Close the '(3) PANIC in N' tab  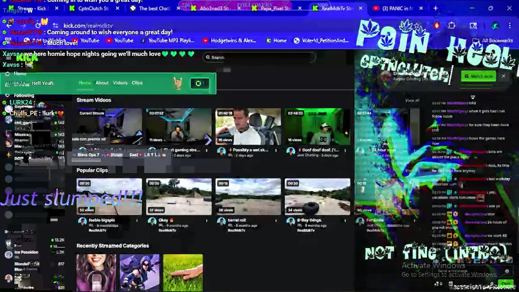click(x=421, y=8)
